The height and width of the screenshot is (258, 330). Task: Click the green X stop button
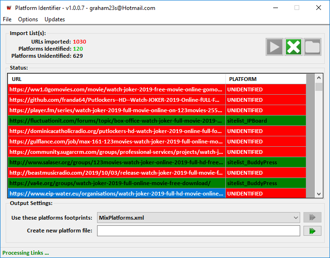(294, 47)
